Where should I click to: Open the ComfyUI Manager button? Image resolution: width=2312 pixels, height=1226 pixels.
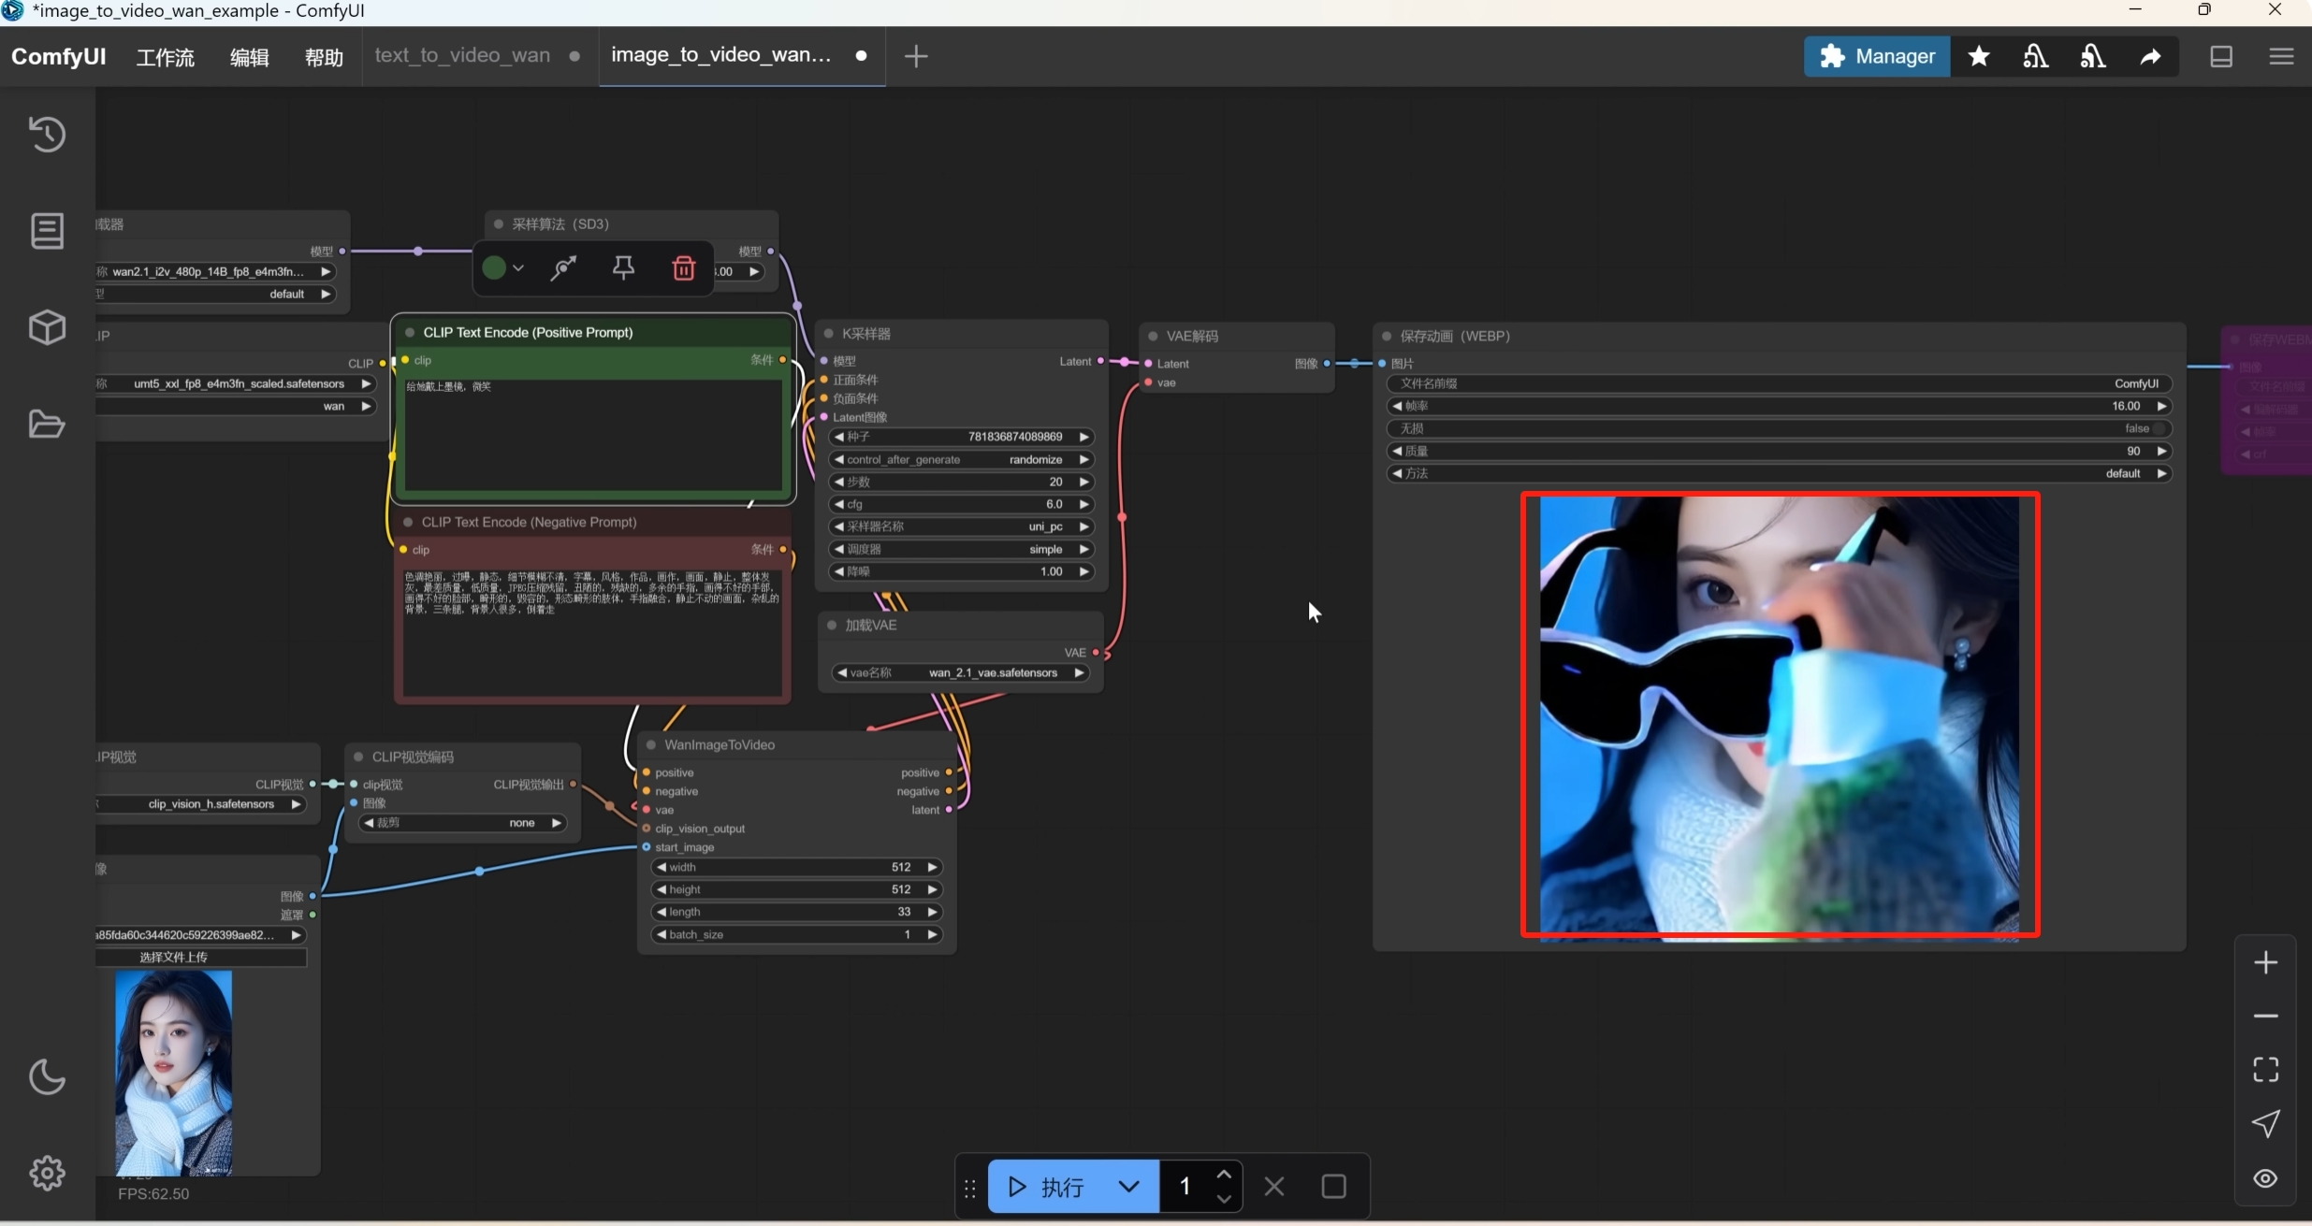(1876, 56)
